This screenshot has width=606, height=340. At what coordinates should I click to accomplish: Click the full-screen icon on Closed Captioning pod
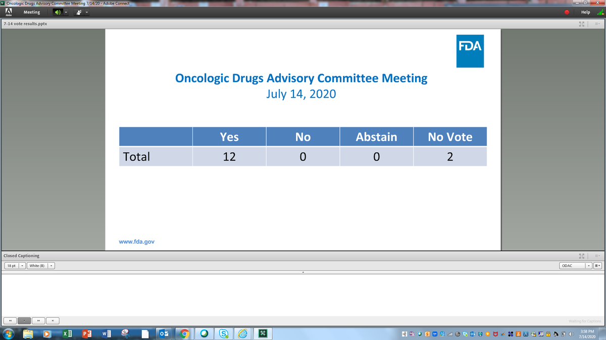581,256
